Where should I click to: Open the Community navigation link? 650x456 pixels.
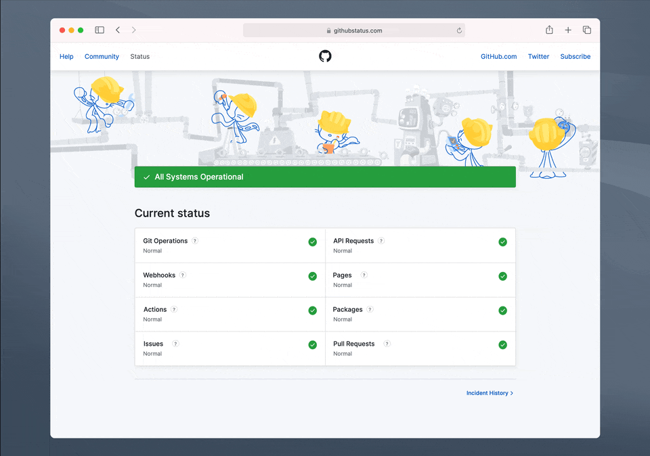click(102, 57)
